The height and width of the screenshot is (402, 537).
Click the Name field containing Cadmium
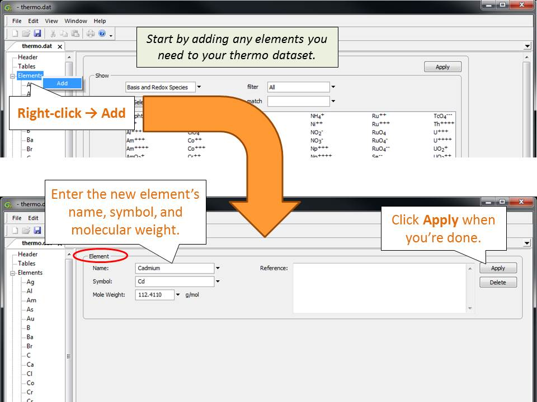pos(175,268)
